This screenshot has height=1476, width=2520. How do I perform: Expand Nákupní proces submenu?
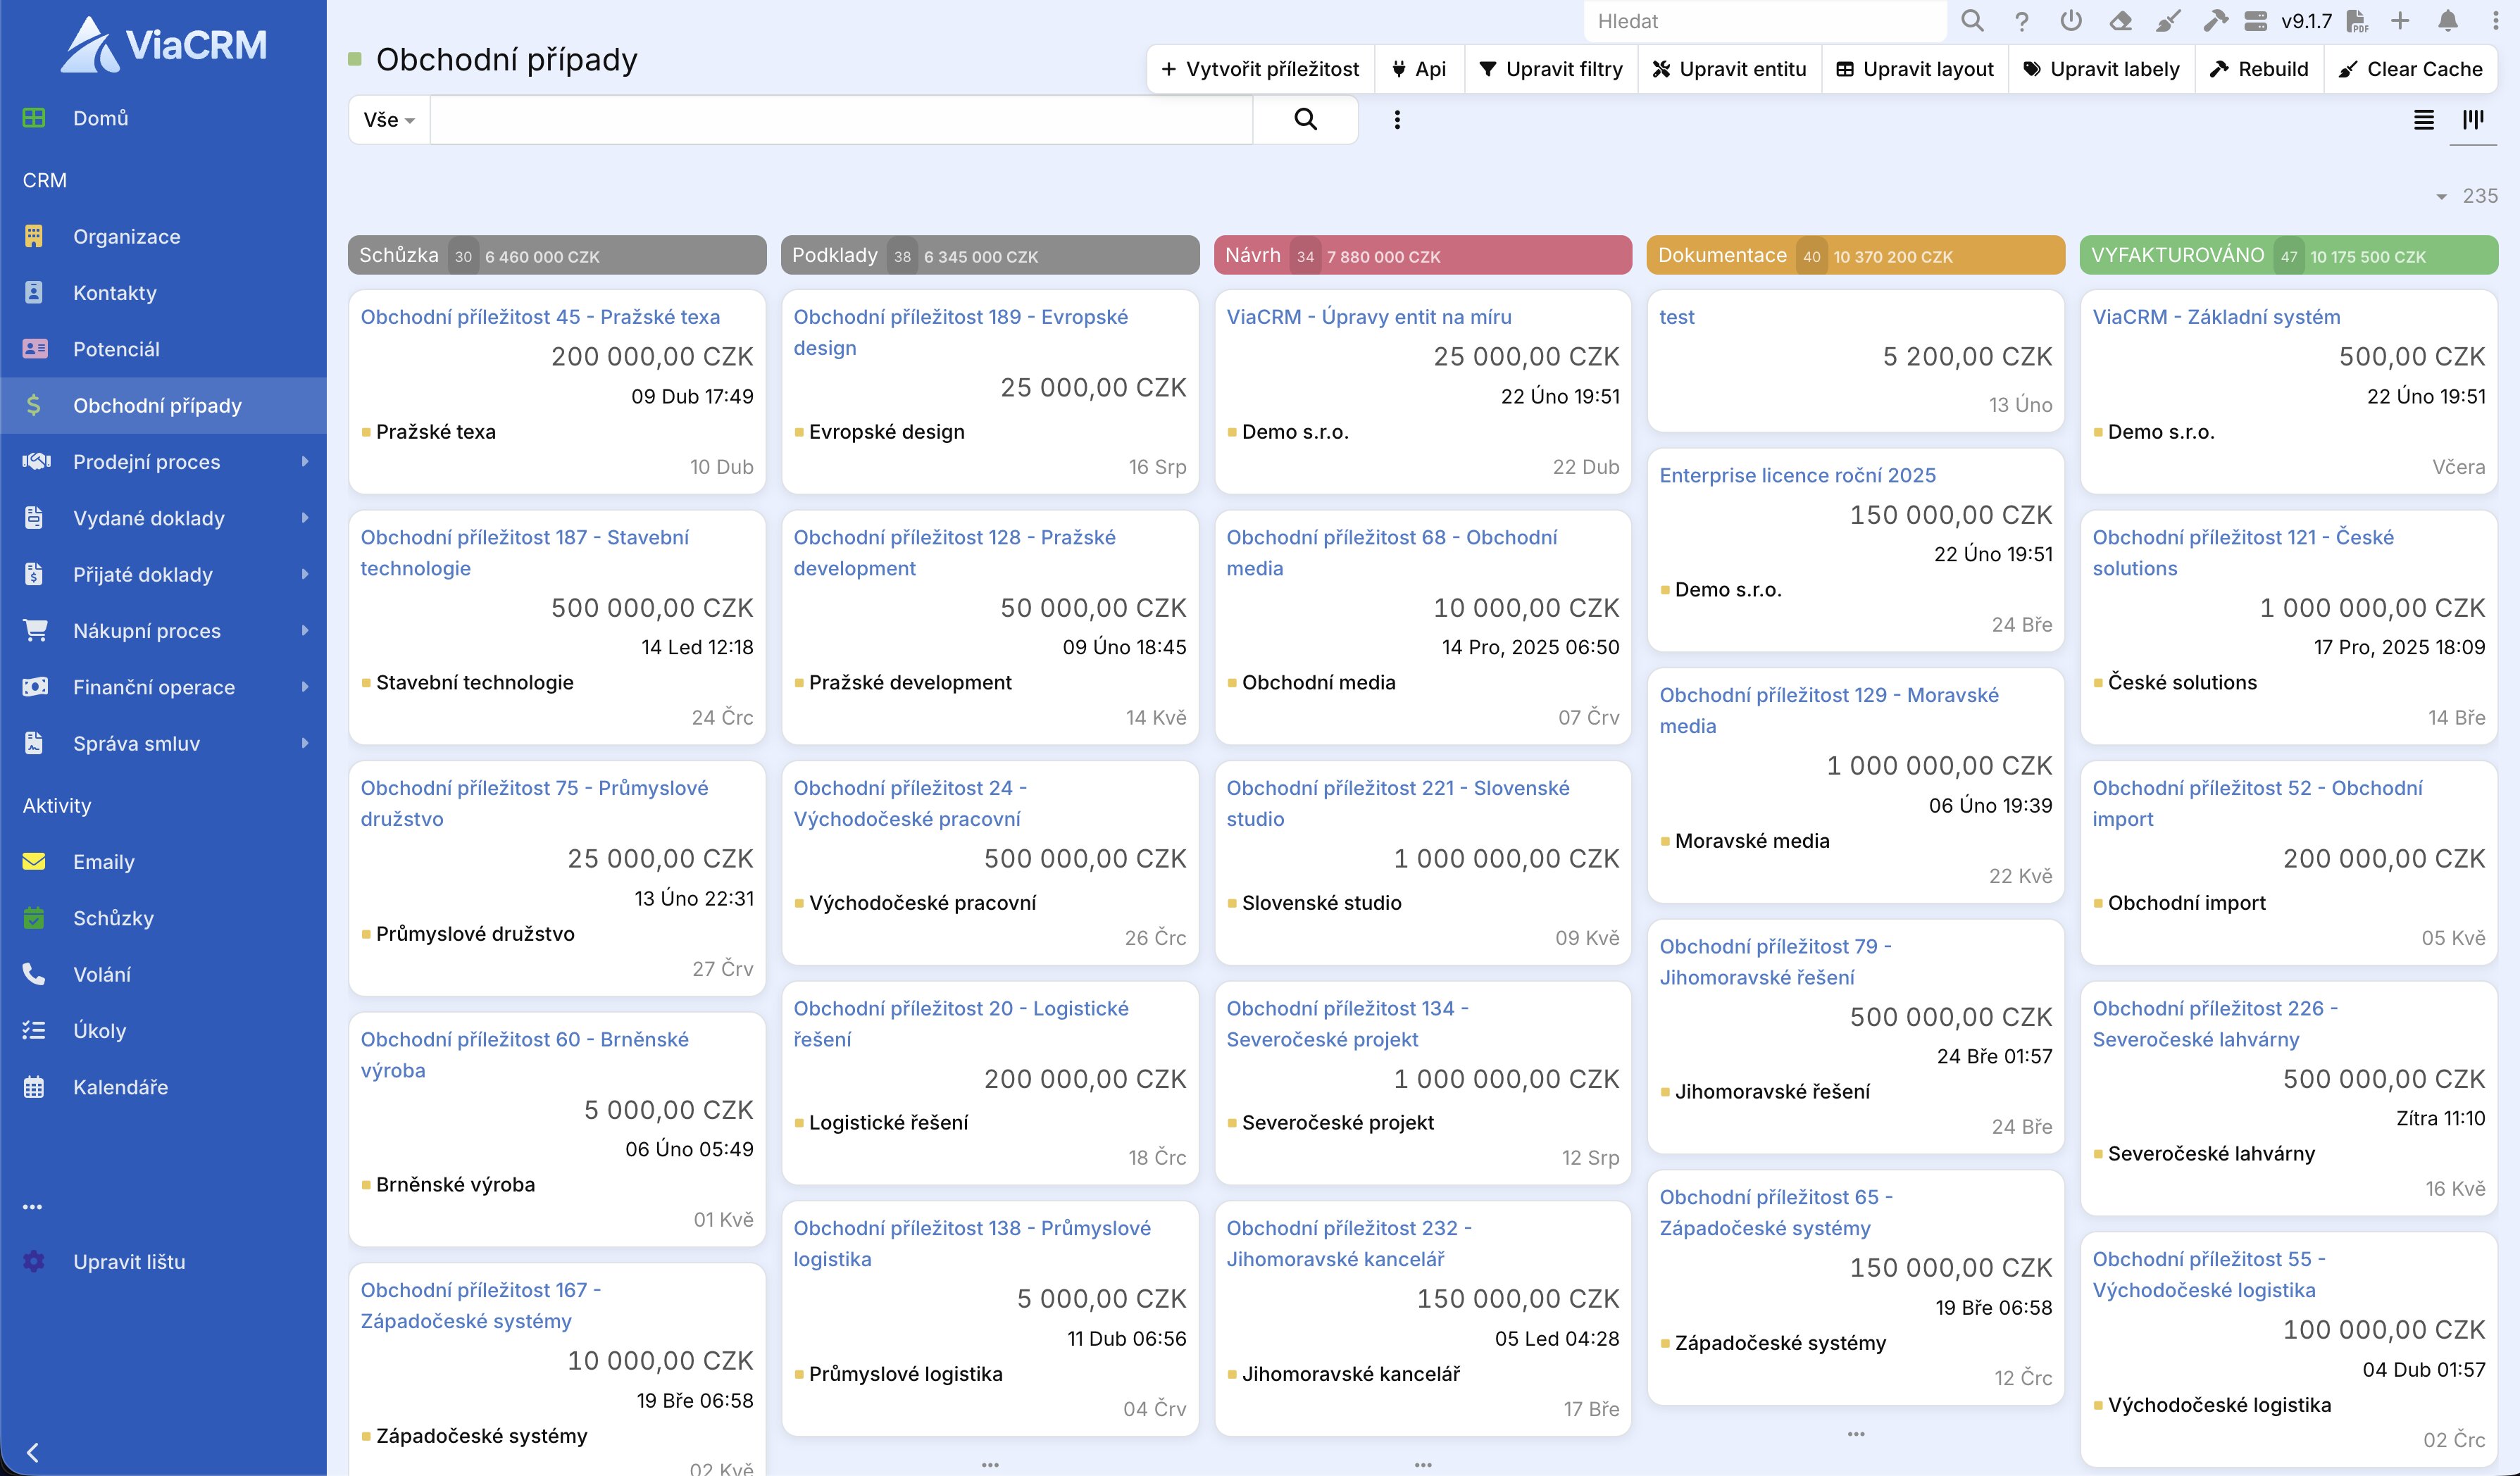(x=305, y=630)
